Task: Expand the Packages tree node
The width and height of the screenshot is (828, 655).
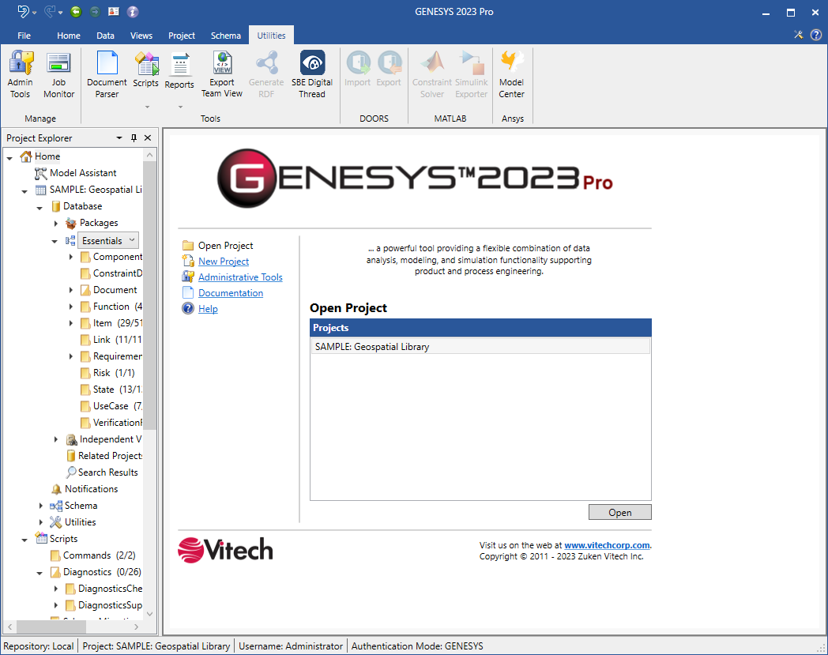Action: (56, 224)
